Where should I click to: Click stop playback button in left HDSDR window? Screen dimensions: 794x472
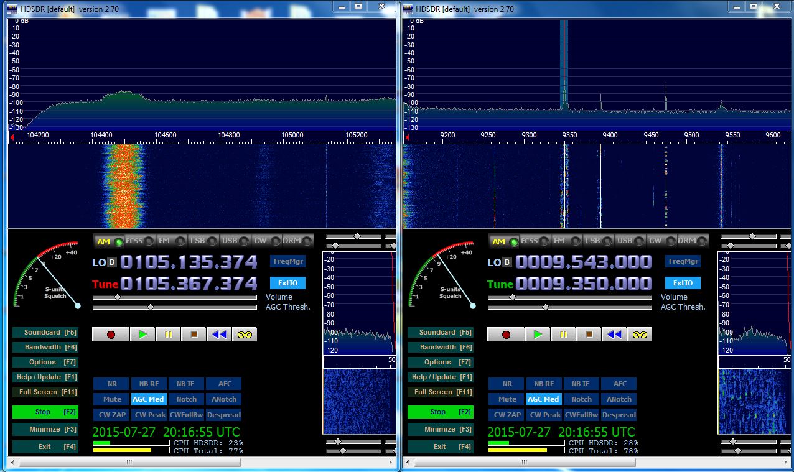(194, 335)
